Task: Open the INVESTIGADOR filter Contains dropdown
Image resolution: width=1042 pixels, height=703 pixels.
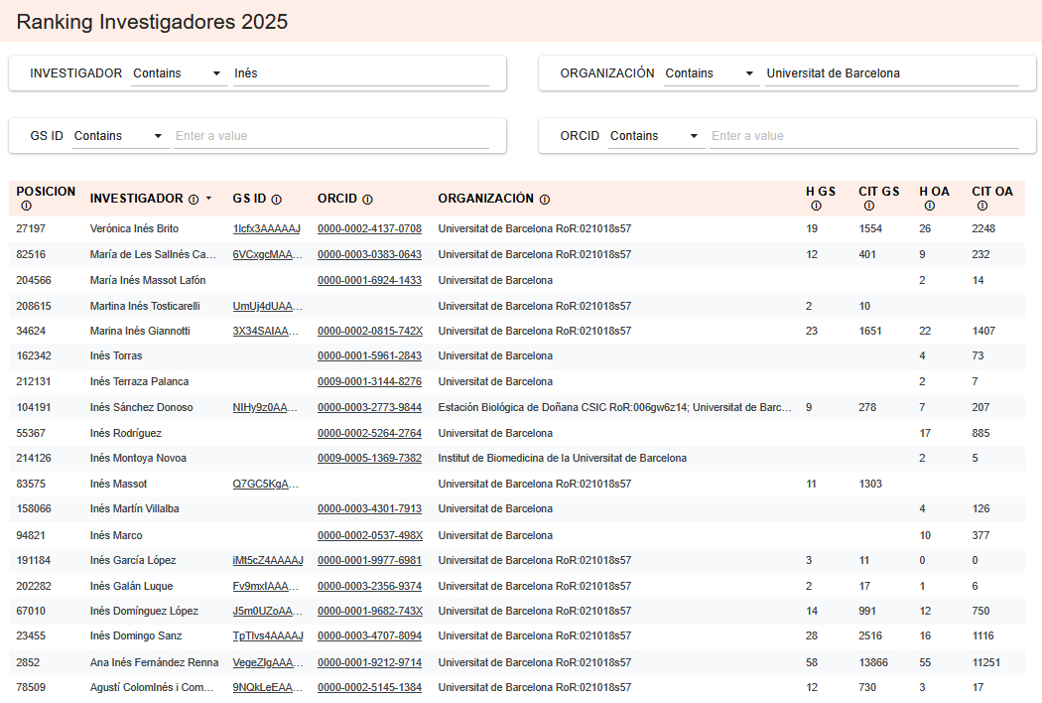Action: (179, 73)
